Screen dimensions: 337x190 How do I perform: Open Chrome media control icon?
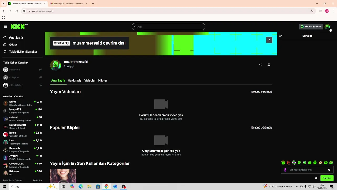click(320, 11)
